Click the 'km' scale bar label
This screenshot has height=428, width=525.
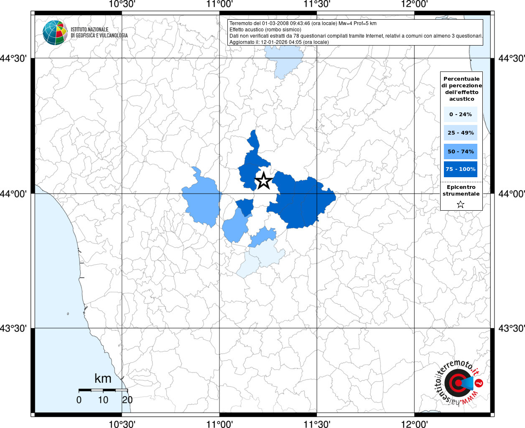pyautogui.click(x=103, y=378)
